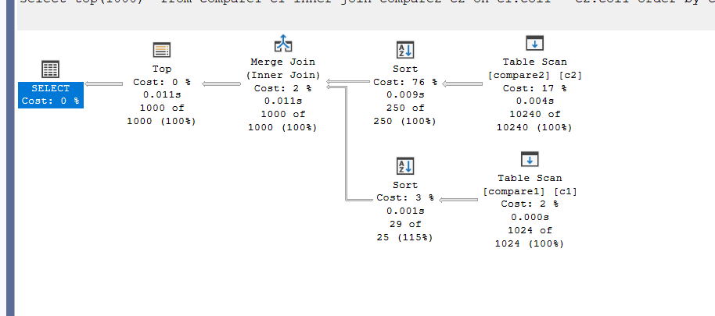Click '0.001s' time on lower Sort

click(x=405, y=211)
